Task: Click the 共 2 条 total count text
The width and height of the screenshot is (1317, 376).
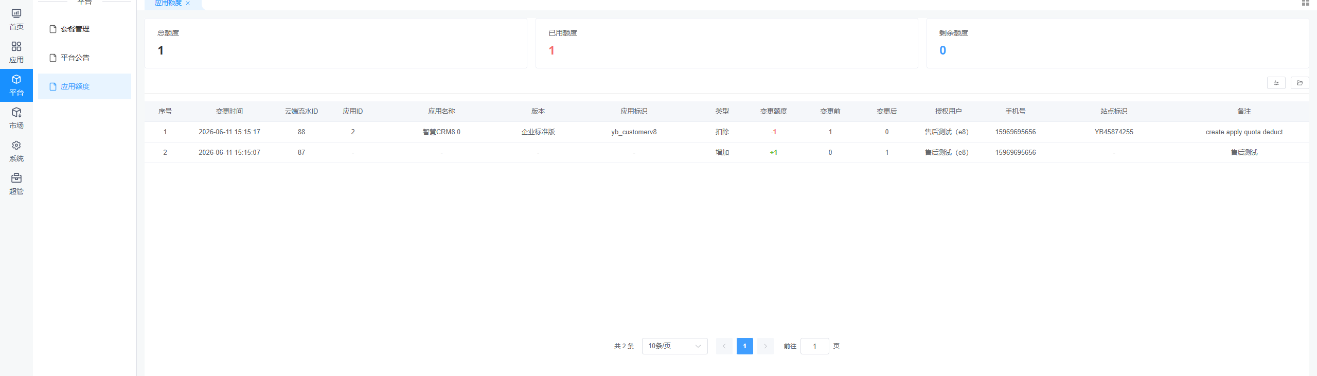Action: [x=624, y=346]
